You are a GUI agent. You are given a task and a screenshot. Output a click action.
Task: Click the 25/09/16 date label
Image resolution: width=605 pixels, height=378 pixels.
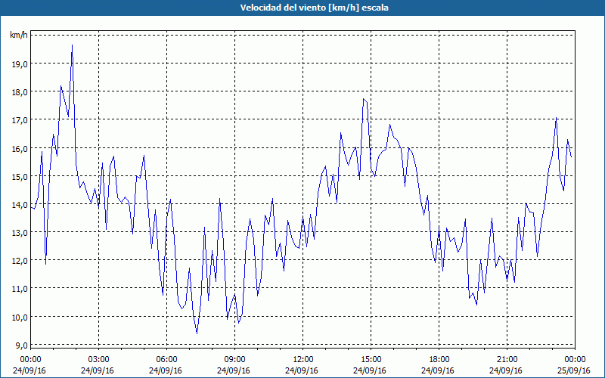(x=574, y=370)
